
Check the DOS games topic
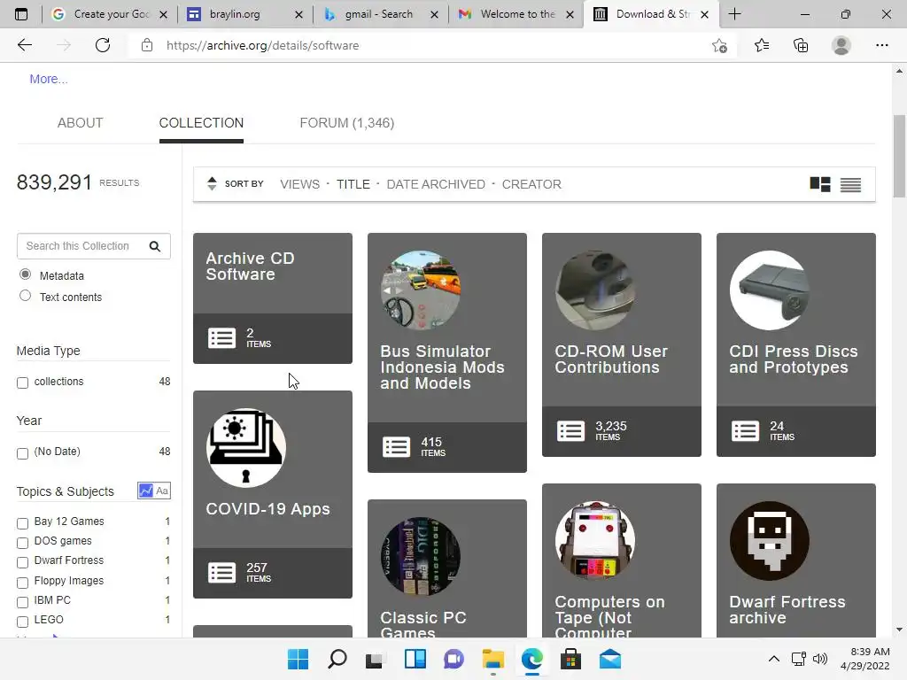[22, 543]
